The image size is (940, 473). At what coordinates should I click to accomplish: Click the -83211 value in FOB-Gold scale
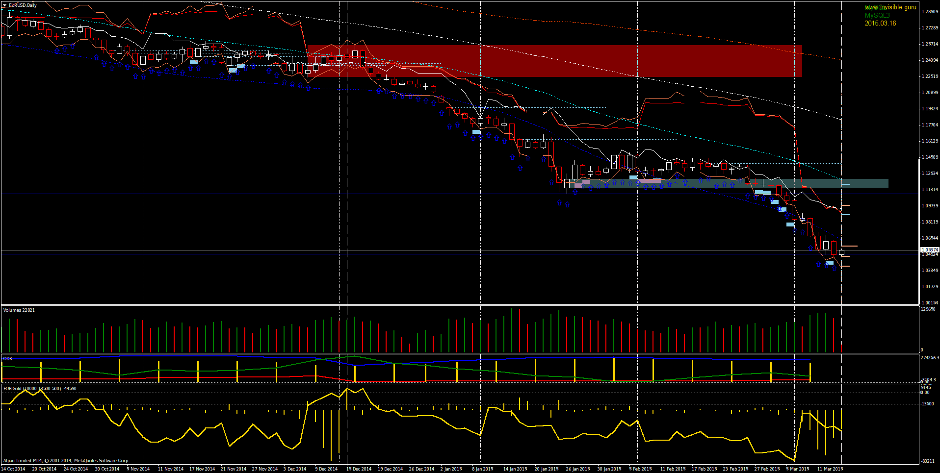pos(927,461)
